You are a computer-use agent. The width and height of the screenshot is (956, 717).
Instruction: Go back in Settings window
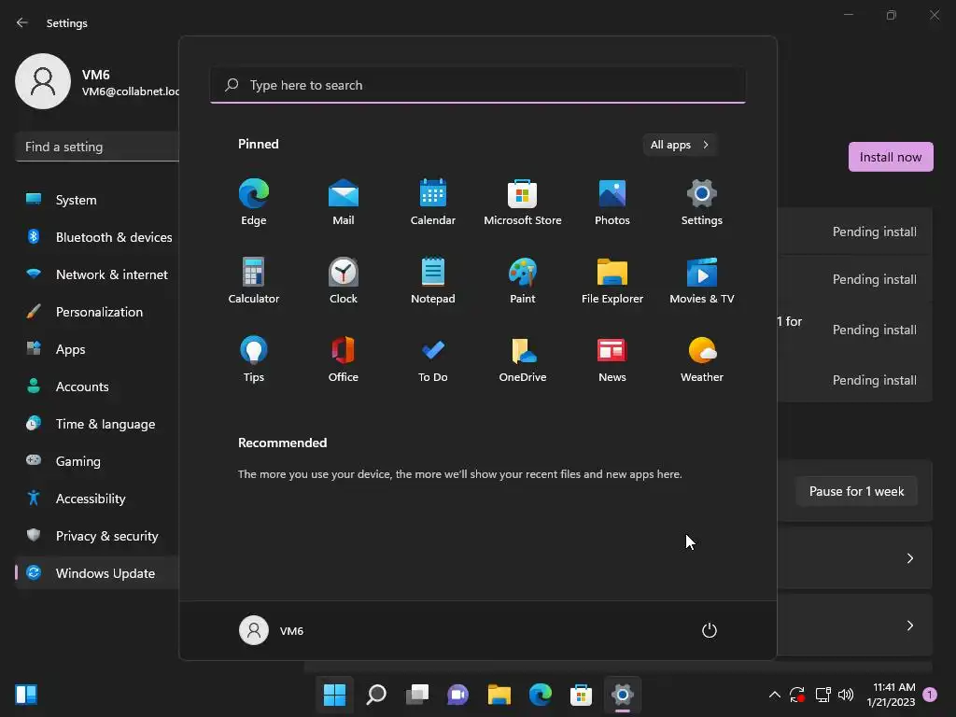coord(22,22)
